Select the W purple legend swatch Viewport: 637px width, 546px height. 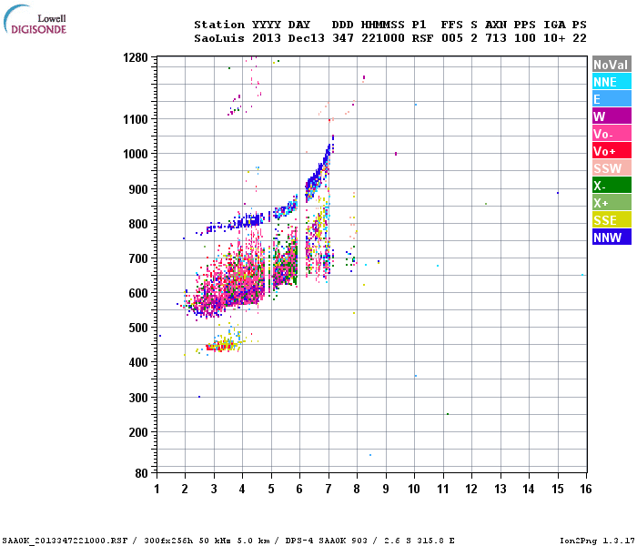[612, 116]
